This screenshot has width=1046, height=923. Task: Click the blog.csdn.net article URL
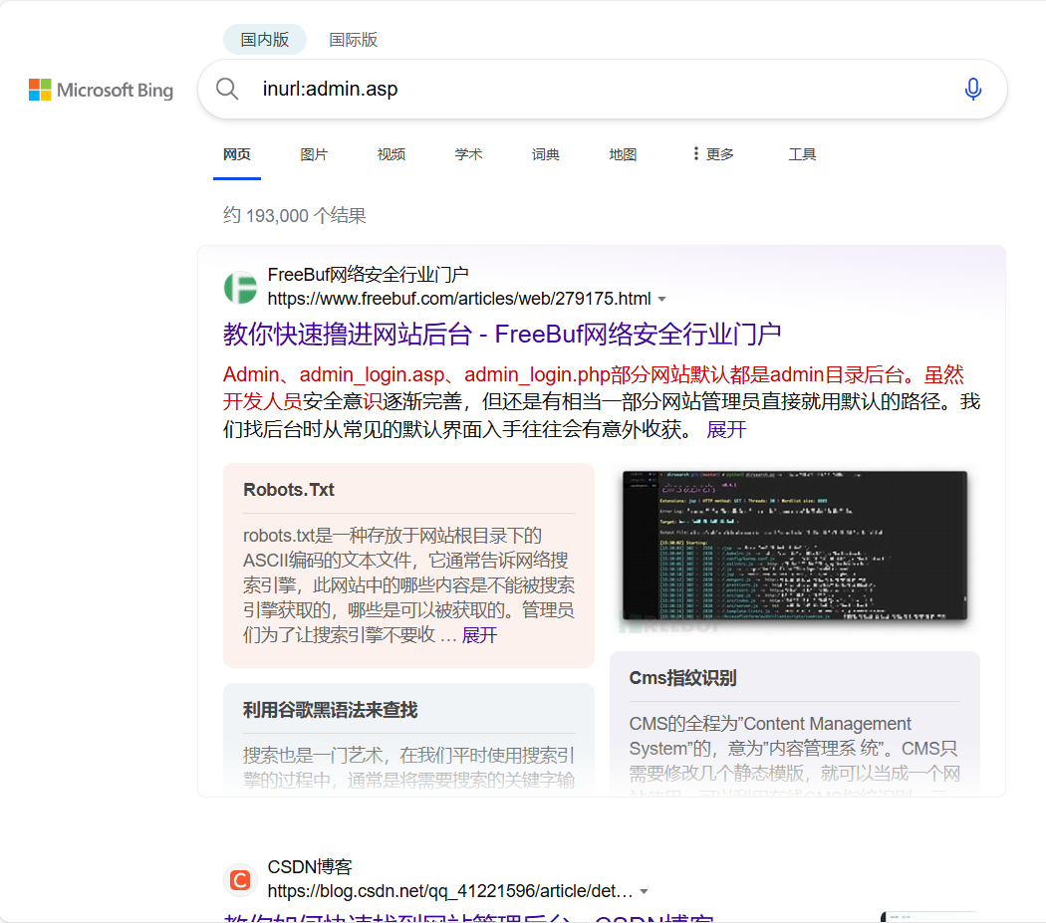pyautogui.click(x=450, y=892)
